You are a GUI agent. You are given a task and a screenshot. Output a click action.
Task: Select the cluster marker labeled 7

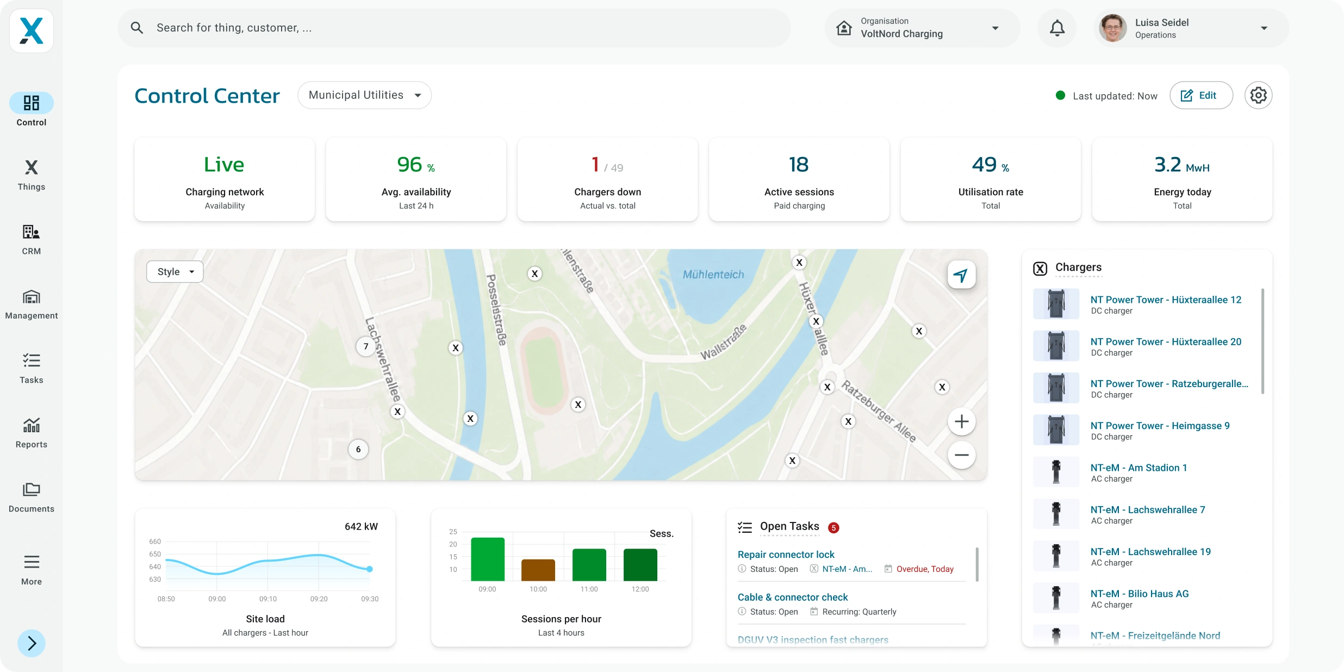point(366,346)
